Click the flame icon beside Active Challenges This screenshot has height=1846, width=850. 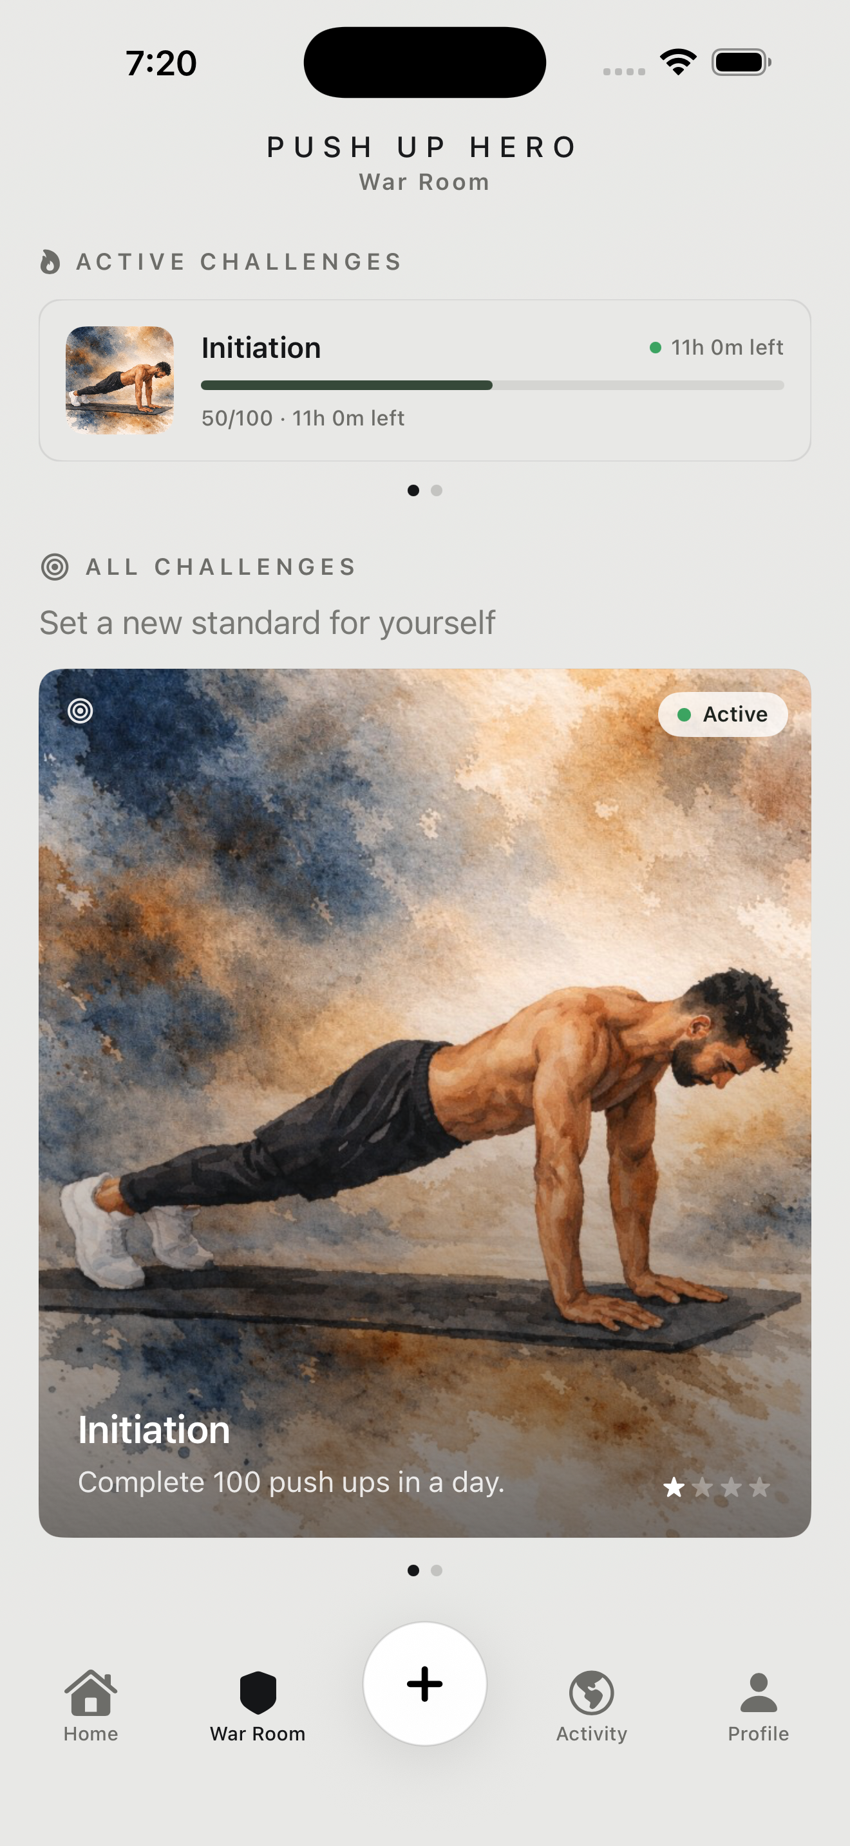(50, 261)
